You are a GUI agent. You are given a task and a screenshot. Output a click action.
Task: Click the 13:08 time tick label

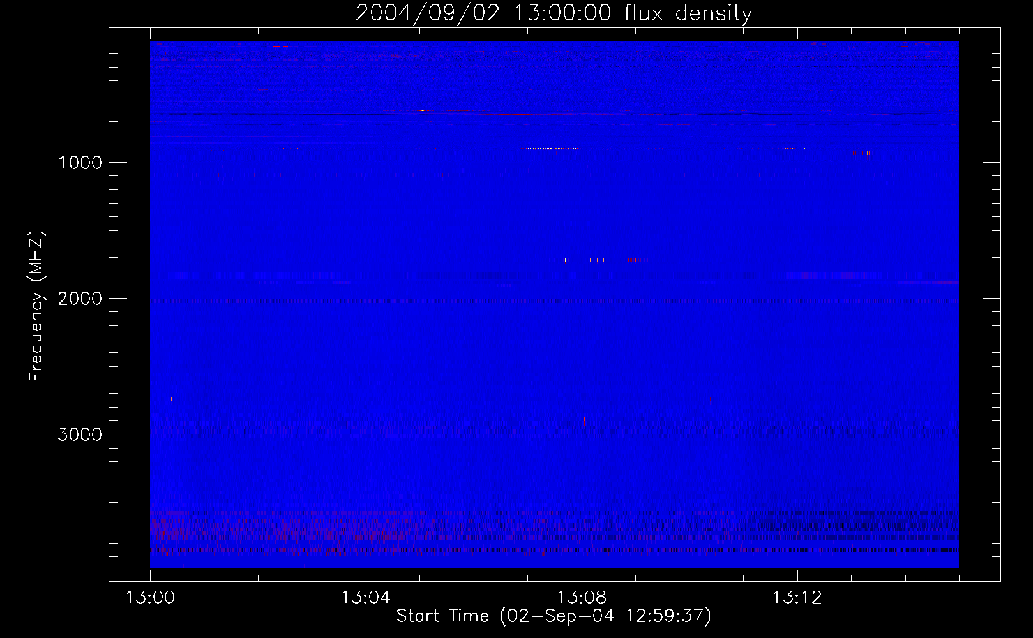click(x=582, y=598)
